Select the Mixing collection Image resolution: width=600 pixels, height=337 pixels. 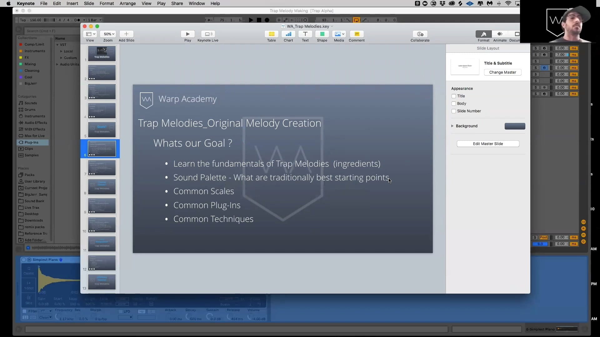click(30, 64)
